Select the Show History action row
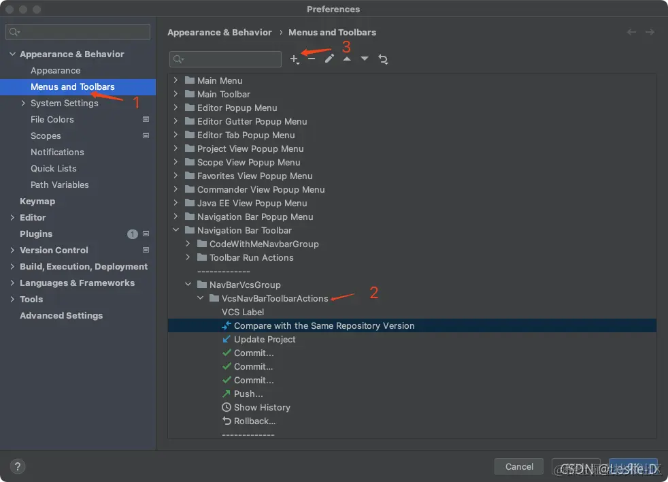 [412, 407]
